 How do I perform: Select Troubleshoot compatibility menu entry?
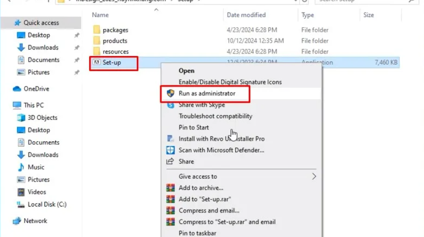click(215, 116)
